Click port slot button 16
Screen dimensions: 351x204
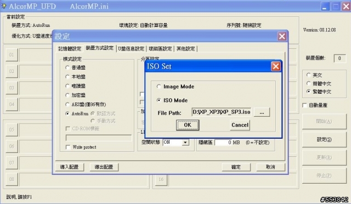[x=161, y=179]
